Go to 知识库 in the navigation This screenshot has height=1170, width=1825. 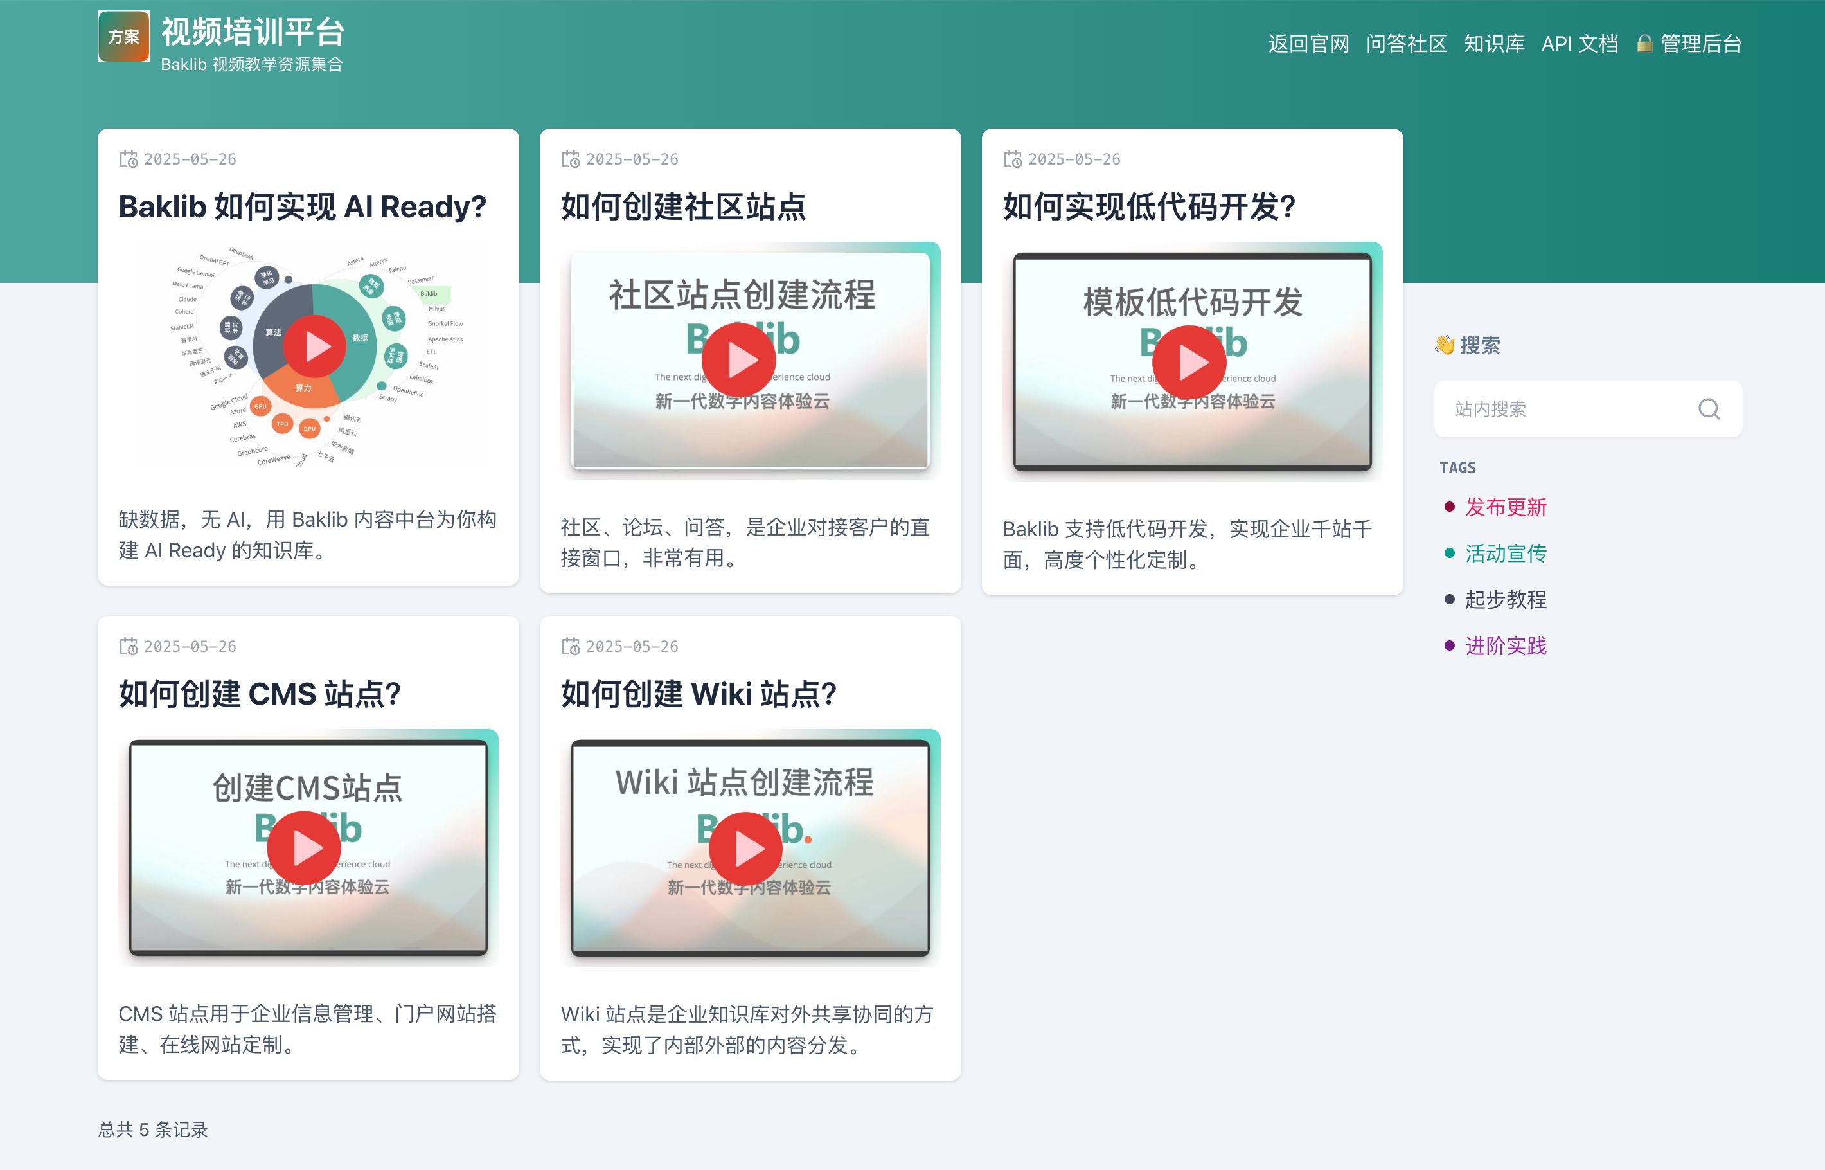pos(1494,44)
